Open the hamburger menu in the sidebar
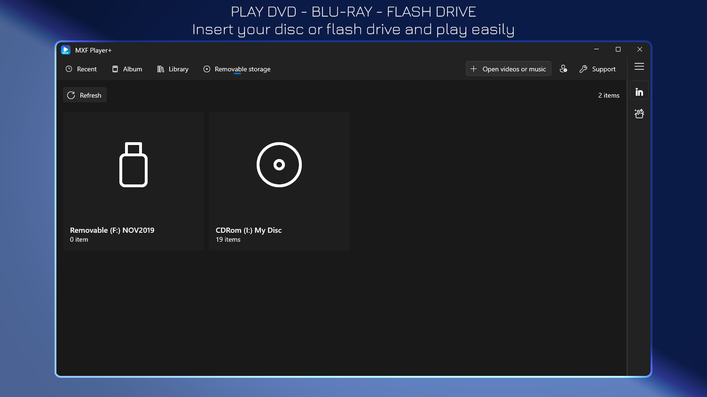The image size is (707, 397). 639,67
